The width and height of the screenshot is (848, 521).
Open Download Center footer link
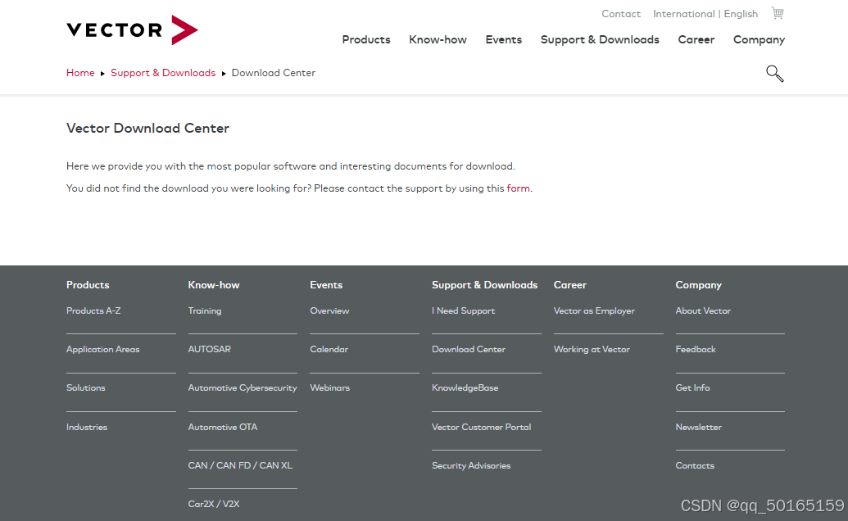click(469, 349)
